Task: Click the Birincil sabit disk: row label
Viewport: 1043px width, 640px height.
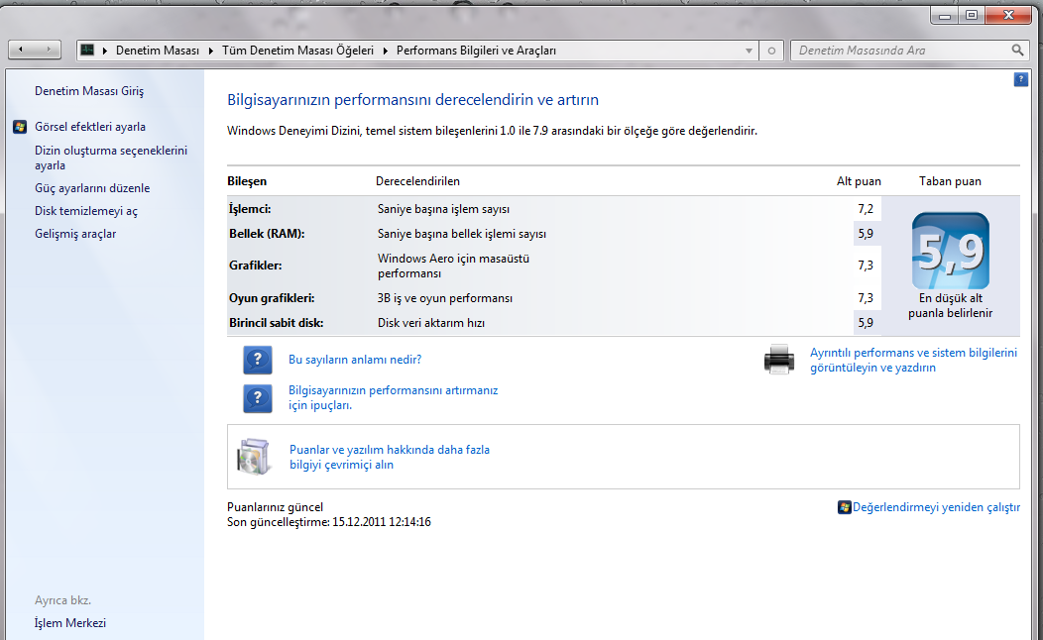Action: coord(276,323)
